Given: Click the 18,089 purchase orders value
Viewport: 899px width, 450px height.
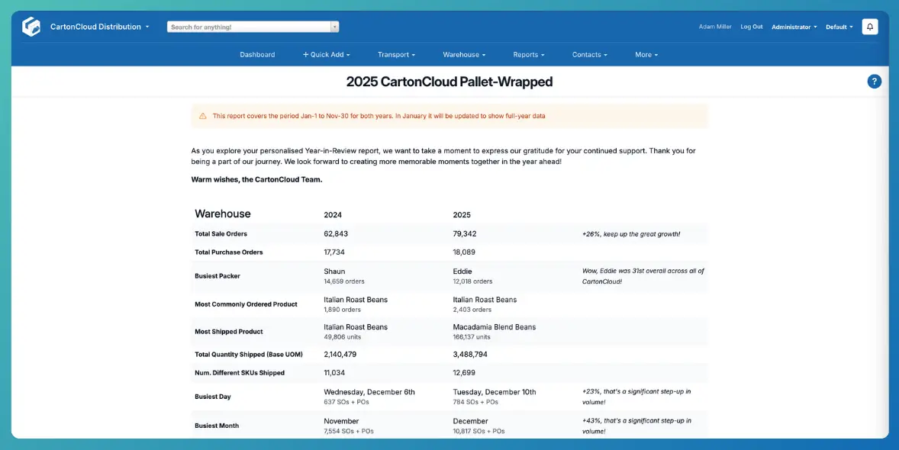Looking at the screenshot, I should tap(464, 252).
